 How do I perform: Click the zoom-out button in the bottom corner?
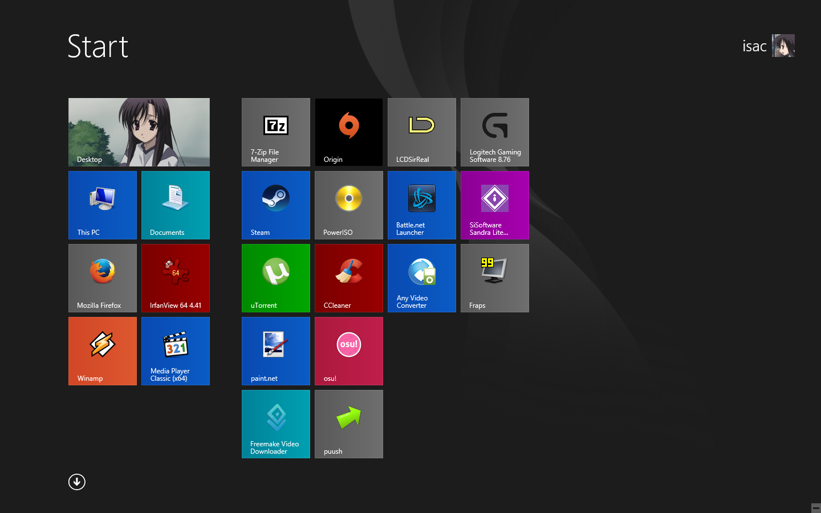(x=815, y=508)
